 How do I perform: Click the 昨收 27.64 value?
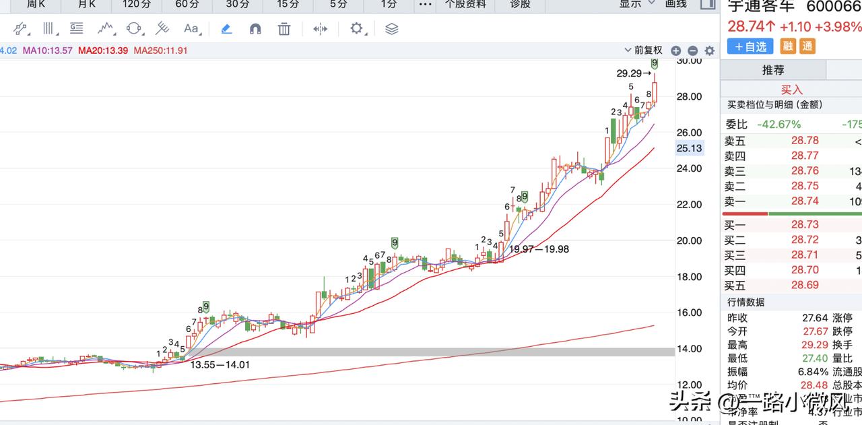814,317
